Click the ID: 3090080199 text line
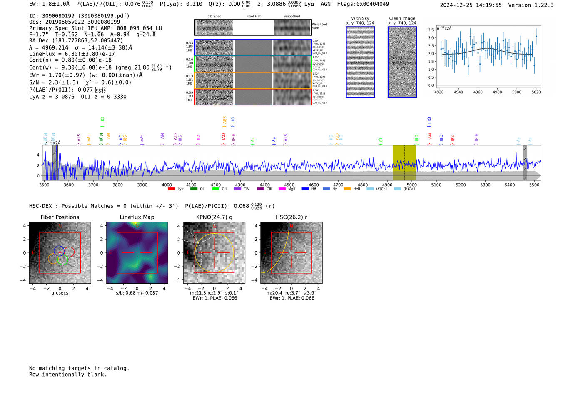 79,16
